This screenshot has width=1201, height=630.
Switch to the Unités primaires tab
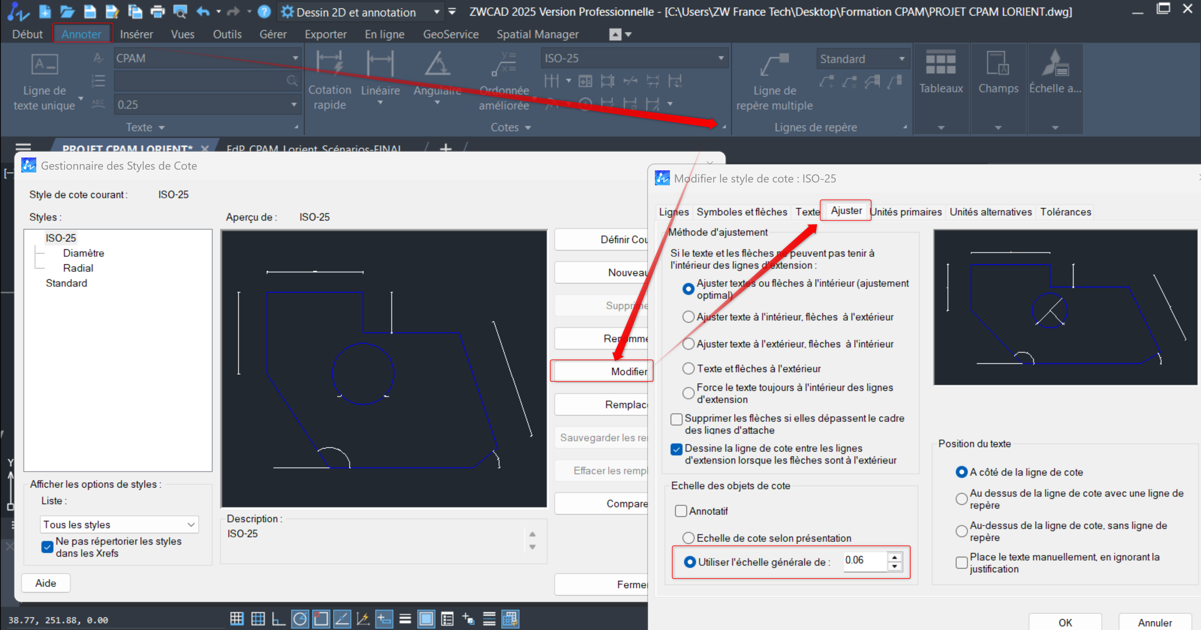pos(906,212)
